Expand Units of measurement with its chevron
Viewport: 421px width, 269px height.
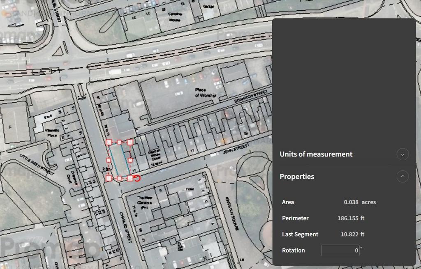(402, 154)
